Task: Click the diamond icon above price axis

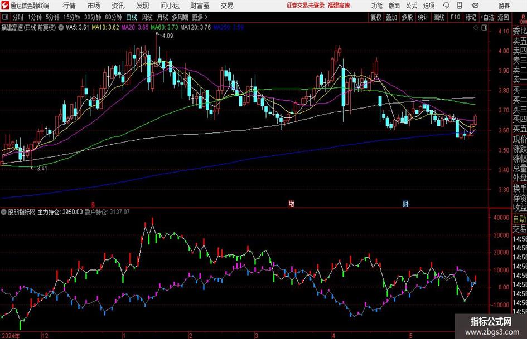Action: (x=476, y=28)
